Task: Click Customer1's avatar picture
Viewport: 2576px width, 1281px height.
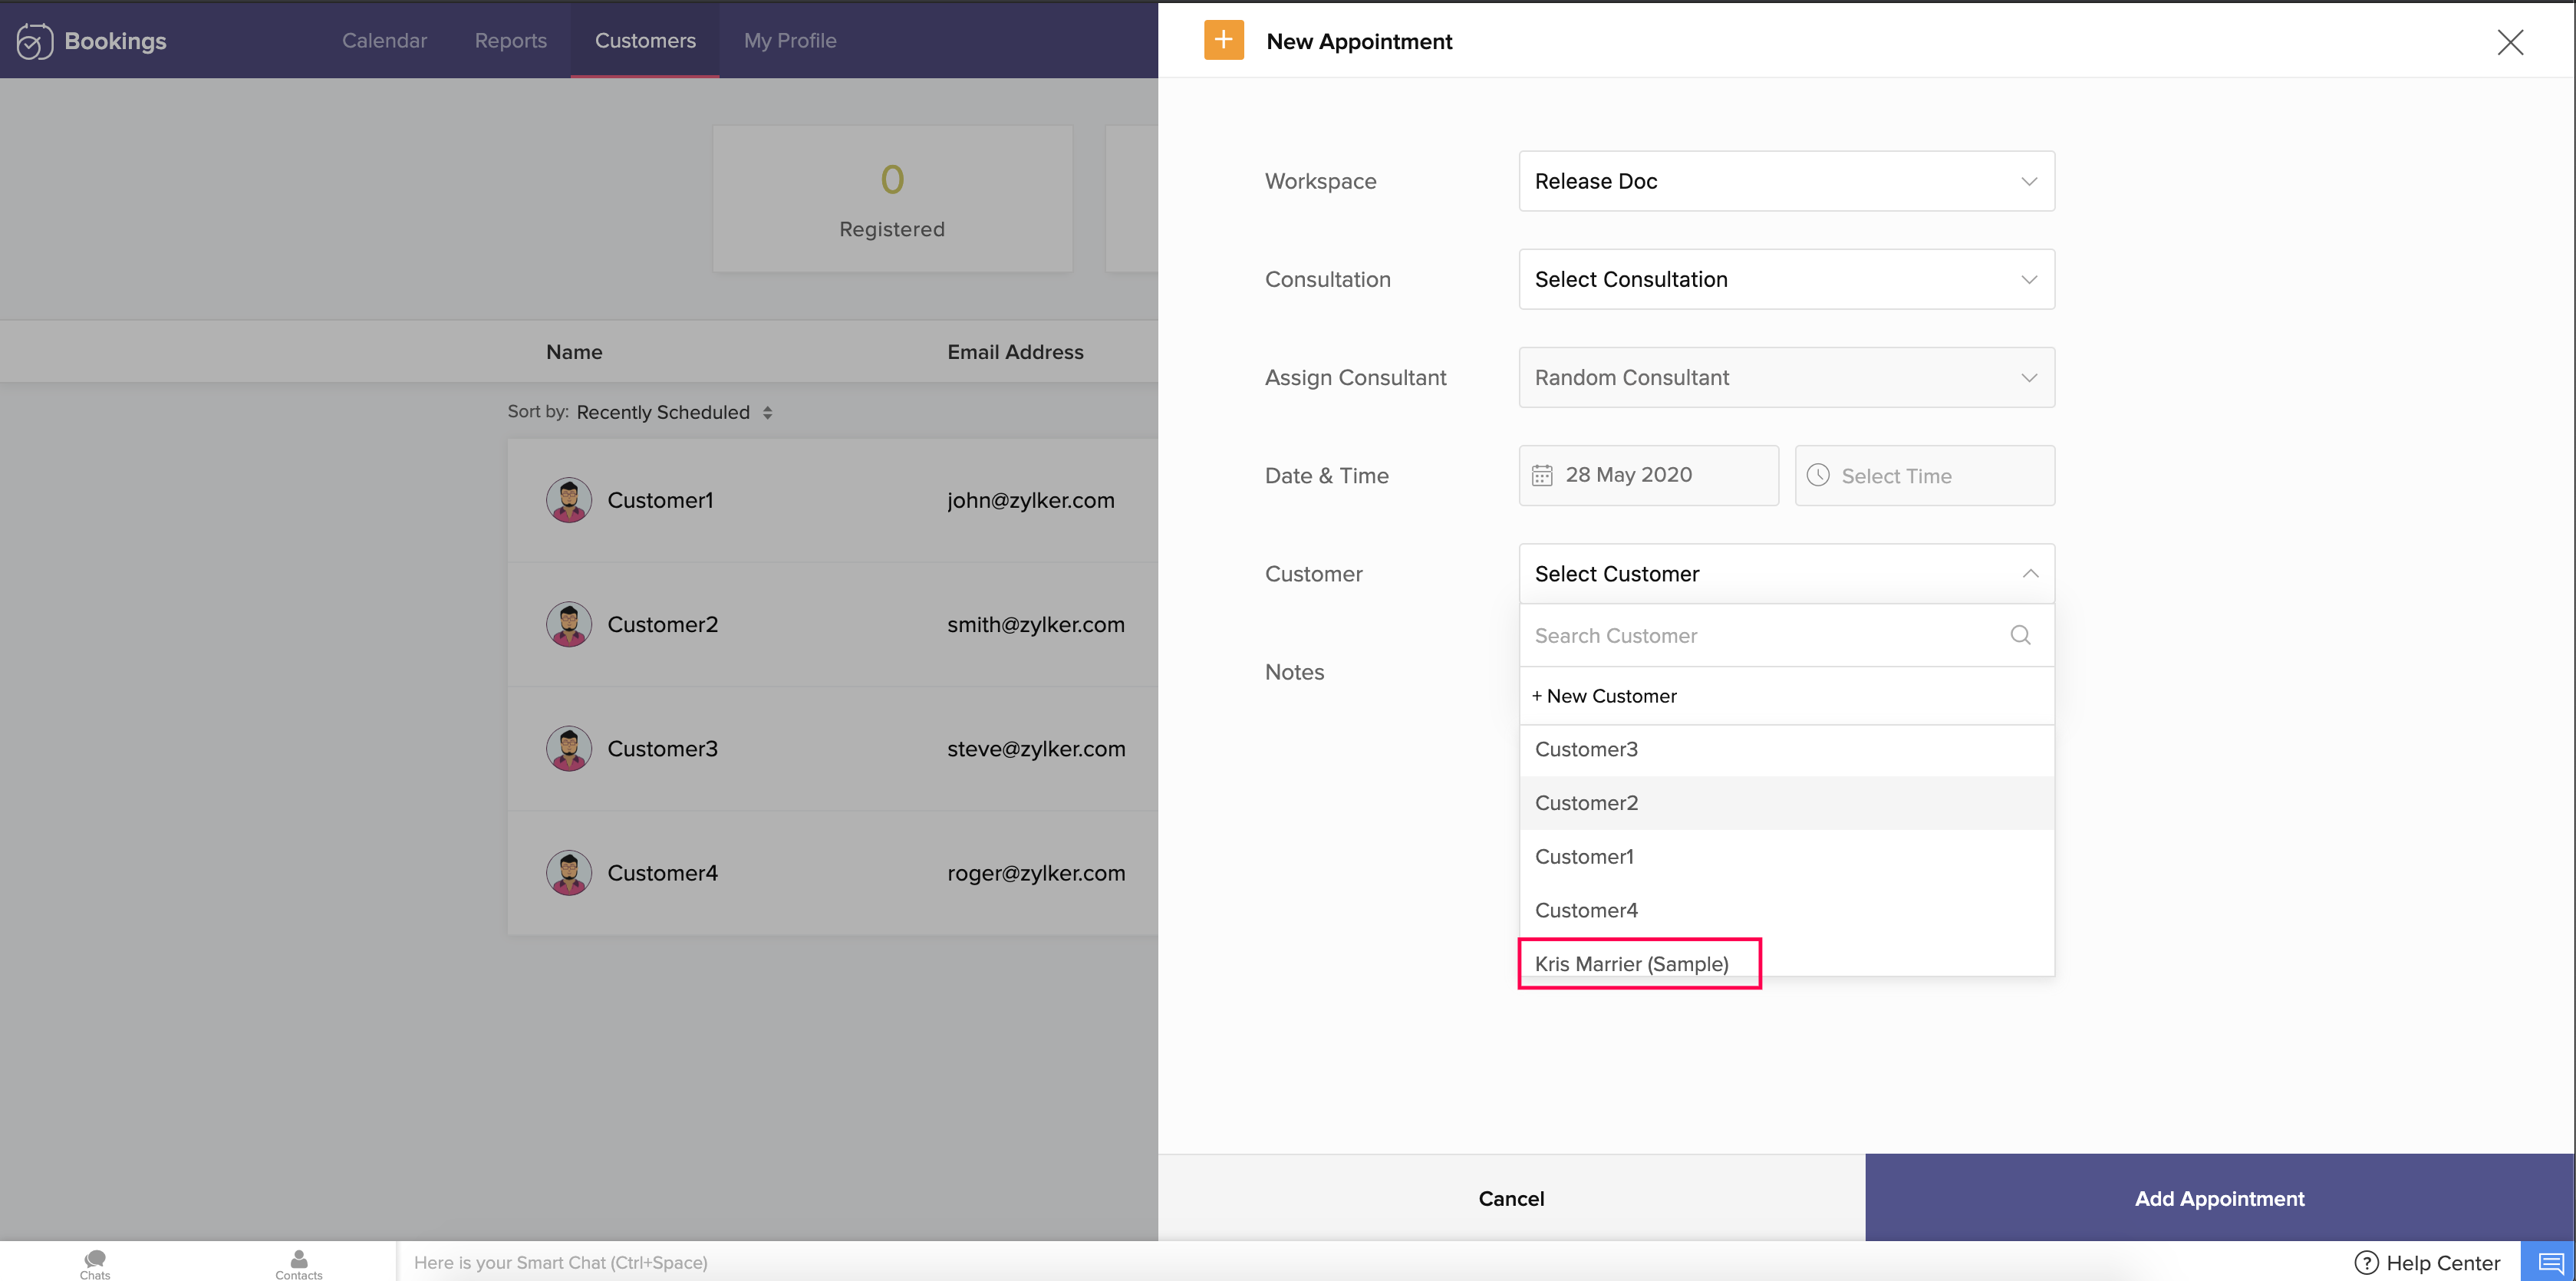Action: [x=568, y=500]
